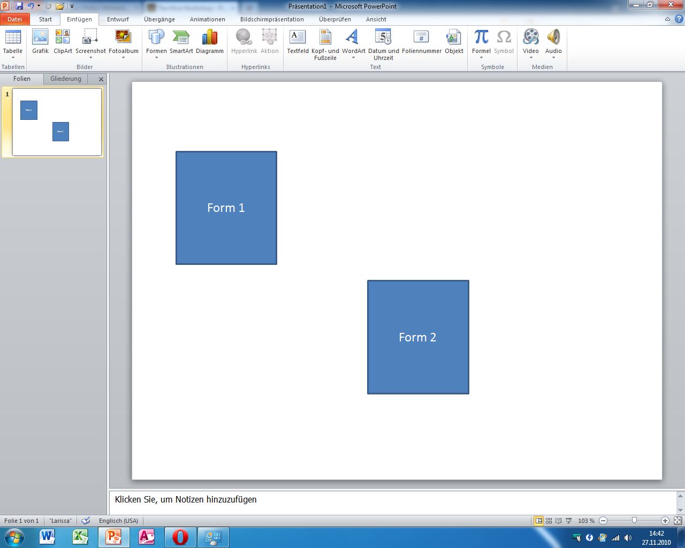
Task: Open the Quick Access Toolbar customize menu
Action: coord(71,6)
